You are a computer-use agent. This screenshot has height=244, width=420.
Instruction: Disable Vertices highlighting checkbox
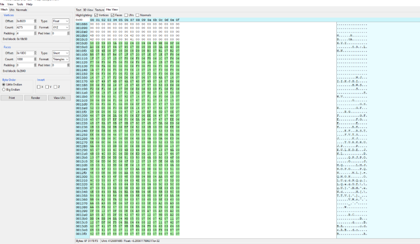tap(96, 15)
